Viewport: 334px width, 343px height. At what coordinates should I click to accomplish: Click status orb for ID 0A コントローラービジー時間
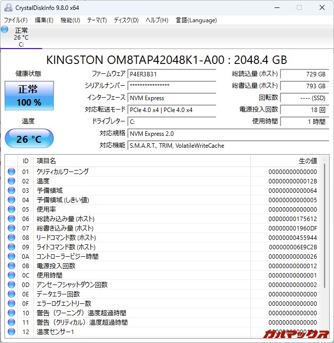11,256
